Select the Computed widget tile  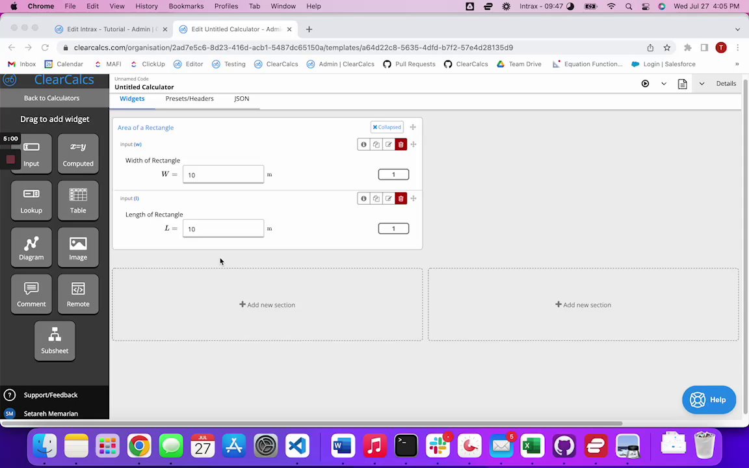[78, 154]
